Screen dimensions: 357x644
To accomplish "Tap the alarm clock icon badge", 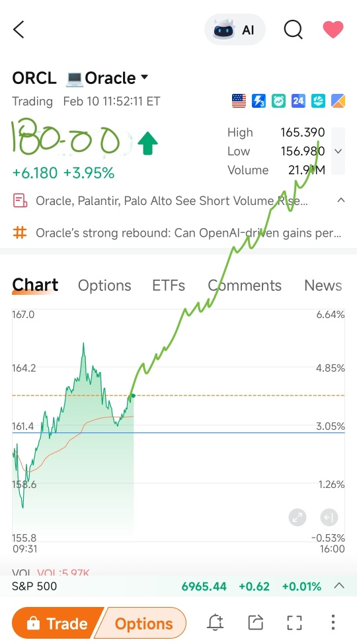I will pyautogui.click(x=278, y=101).
